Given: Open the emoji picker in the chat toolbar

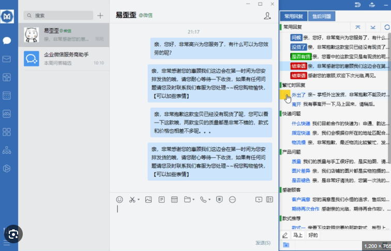Looking at the screenshot, I should point(119,199).
